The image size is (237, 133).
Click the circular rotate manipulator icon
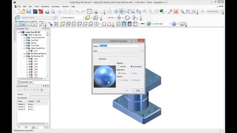(x=127, y=18)
